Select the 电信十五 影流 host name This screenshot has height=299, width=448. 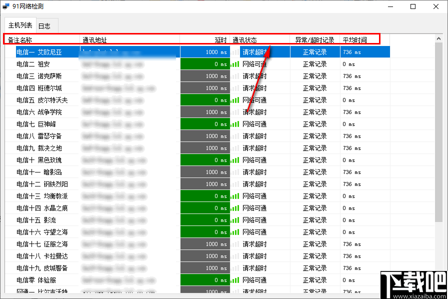click(x=36, y=220)
